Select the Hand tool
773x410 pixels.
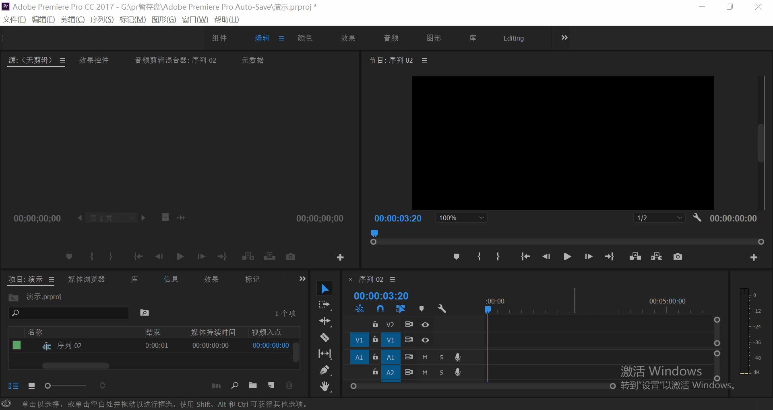(x=325, y=386)
